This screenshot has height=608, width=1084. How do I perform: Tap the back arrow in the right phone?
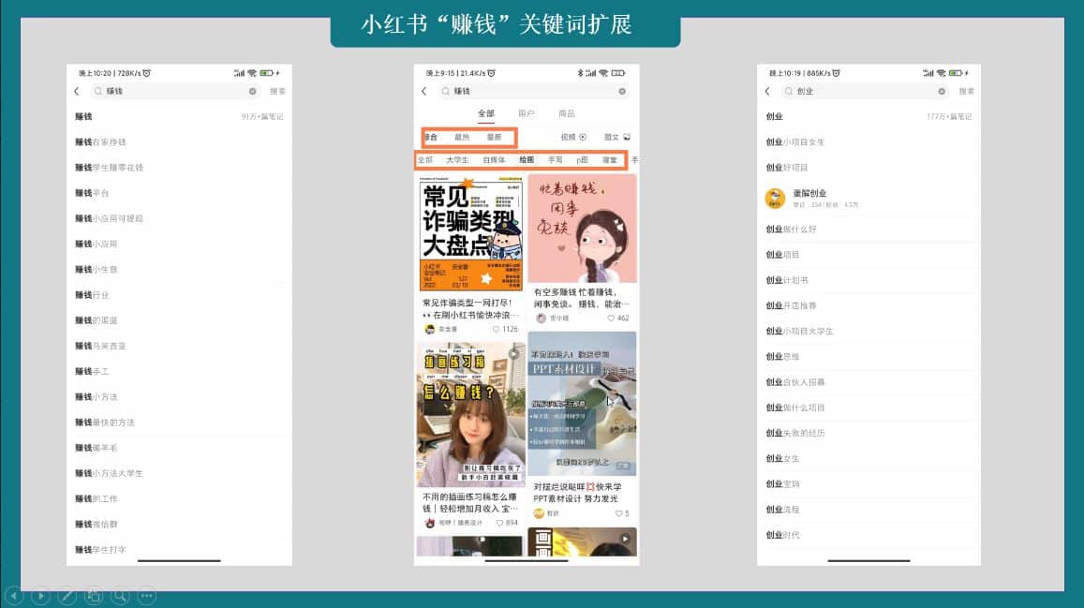coord(767,91)
